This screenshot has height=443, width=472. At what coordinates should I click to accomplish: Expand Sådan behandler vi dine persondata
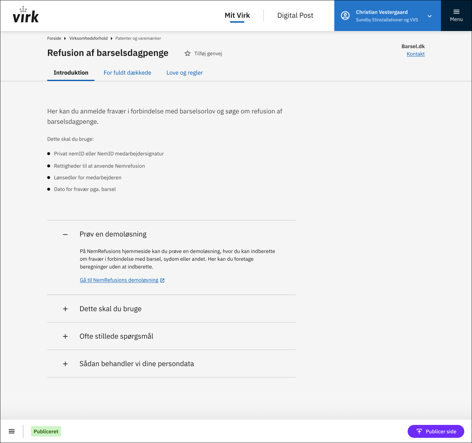pyautogui.click(x=171, y=364)
